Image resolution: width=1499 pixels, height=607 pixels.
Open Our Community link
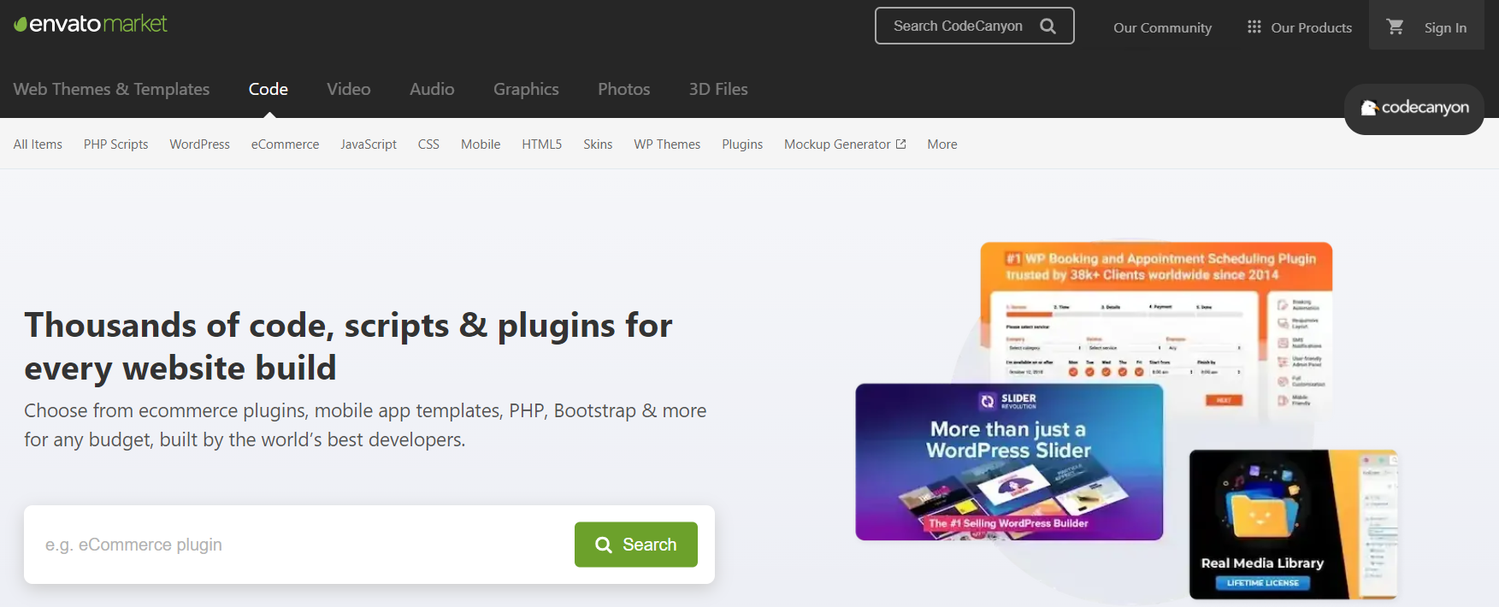[1162, 27]
